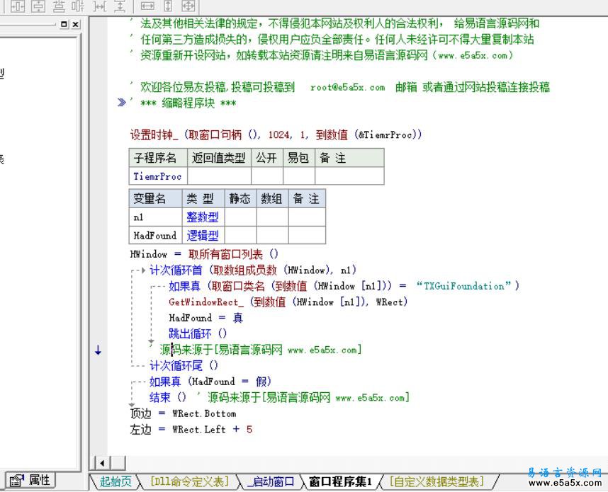Click the horizontal scrollbar thumb
This screenshot has height=492, width=608.
[x=118, y=463]
